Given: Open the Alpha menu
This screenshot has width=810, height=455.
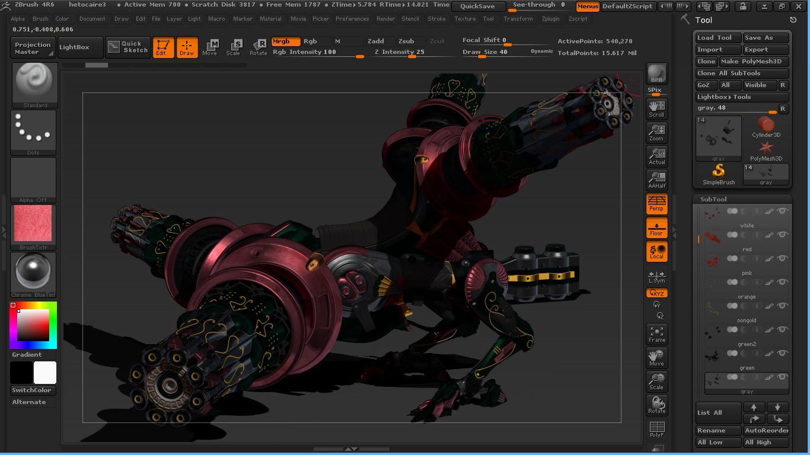Looking at the screenshot, I should click(18, 19).
